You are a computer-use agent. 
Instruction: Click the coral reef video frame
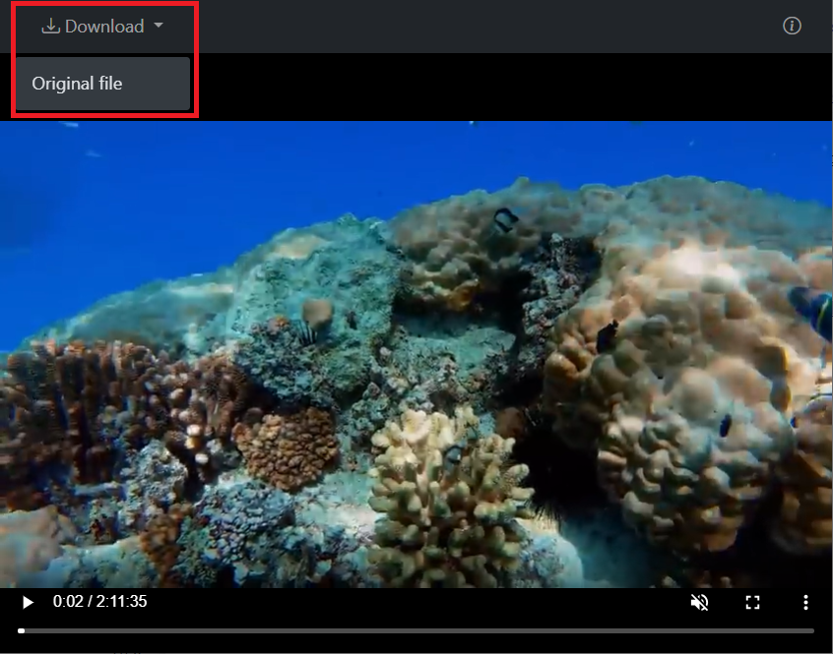[x=416, y=354]
